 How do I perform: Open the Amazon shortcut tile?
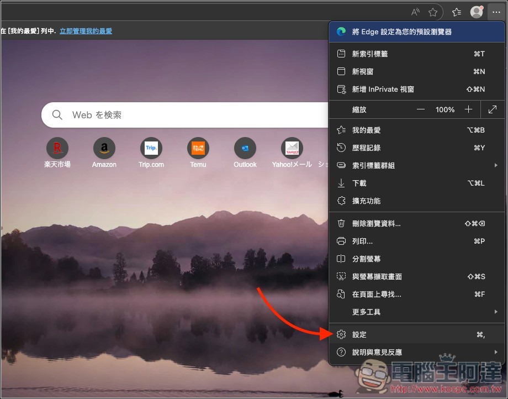pyautogui.click(x=104, y=153)
